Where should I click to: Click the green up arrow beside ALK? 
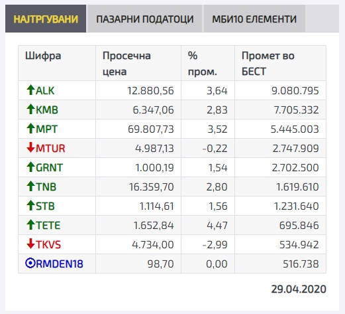pyautogui.click(x=30, y=90)
